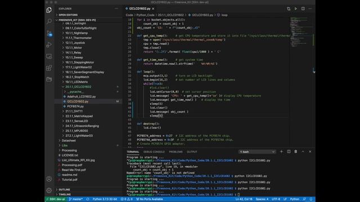Click Ln 42, Col 18 cursor position
Image resolution: width=360 pixels, height=202 pixels.
[244, 199]
